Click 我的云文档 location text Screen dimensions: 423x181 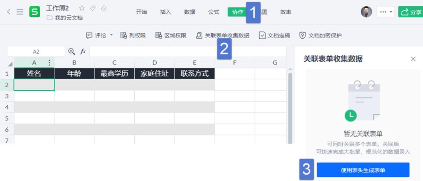pyautogui.click(x=69, y=18)
